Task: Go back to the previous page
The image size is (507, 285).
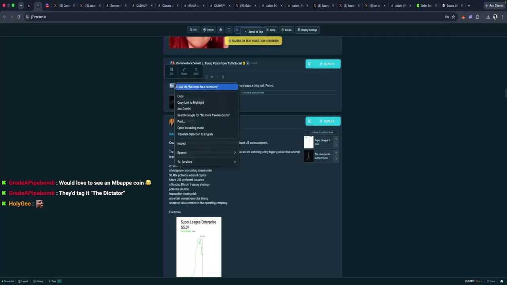Action: click(x=4, y=17)
